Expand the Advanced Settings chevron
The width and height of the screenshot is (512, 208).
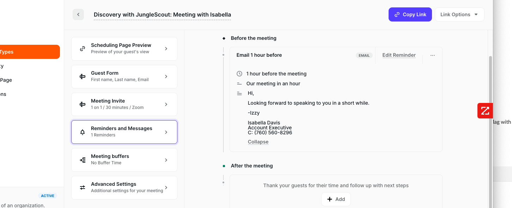click(166, 188)
